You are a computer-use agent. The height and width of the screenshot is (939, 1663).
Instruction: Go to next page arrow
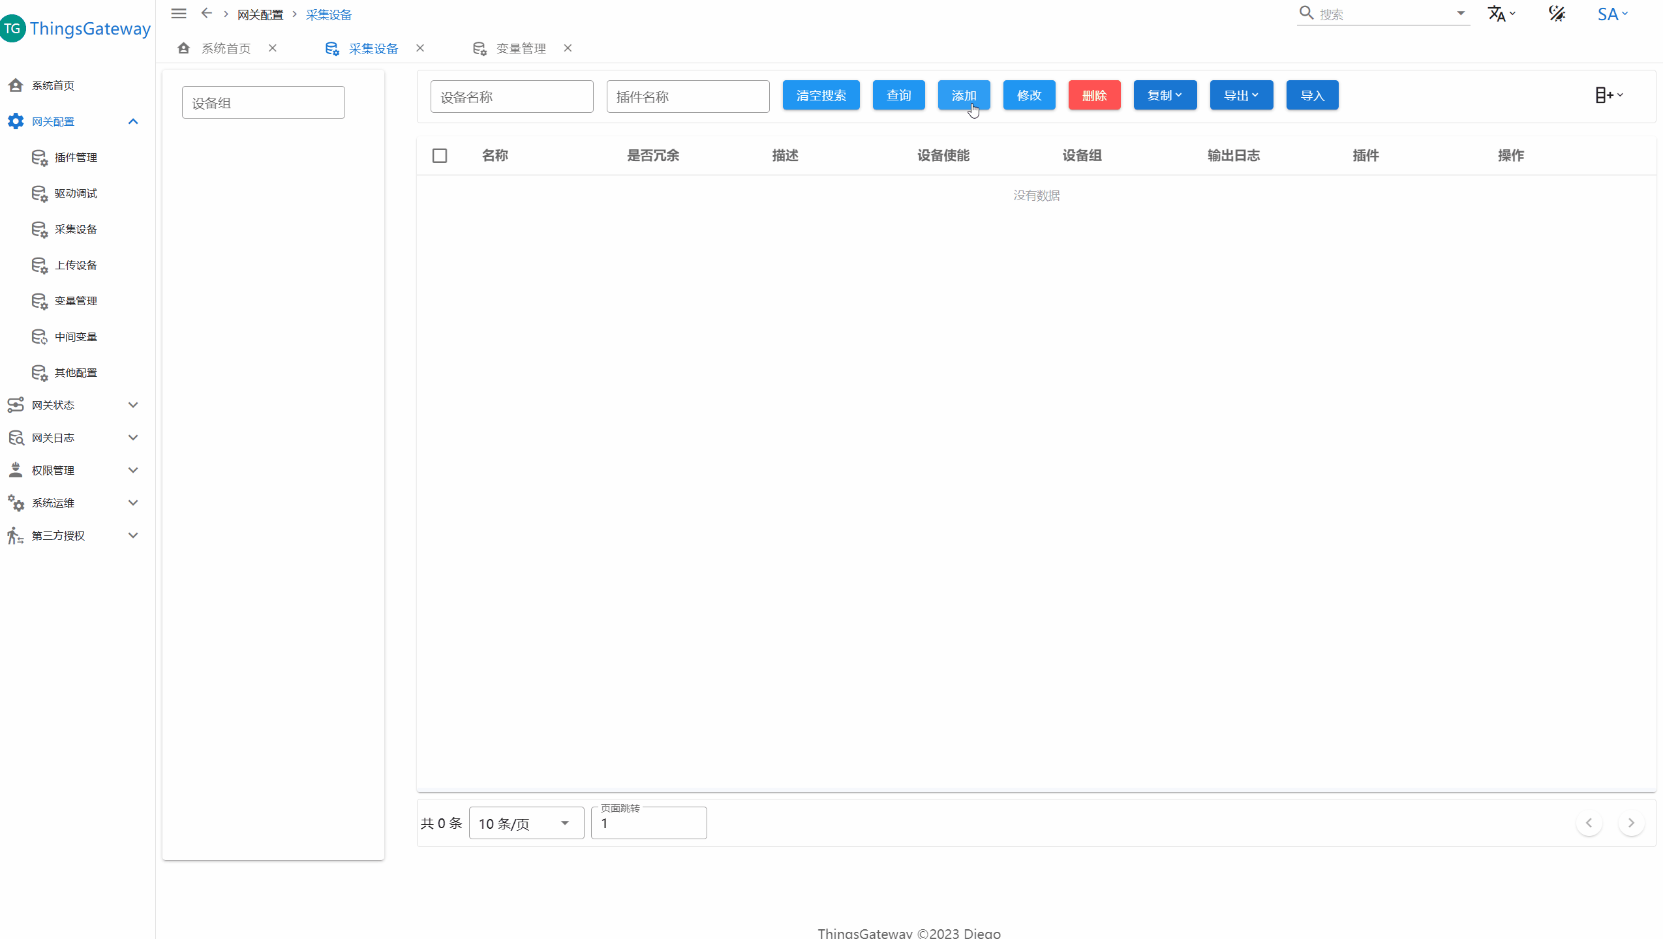click(1630, 823)
